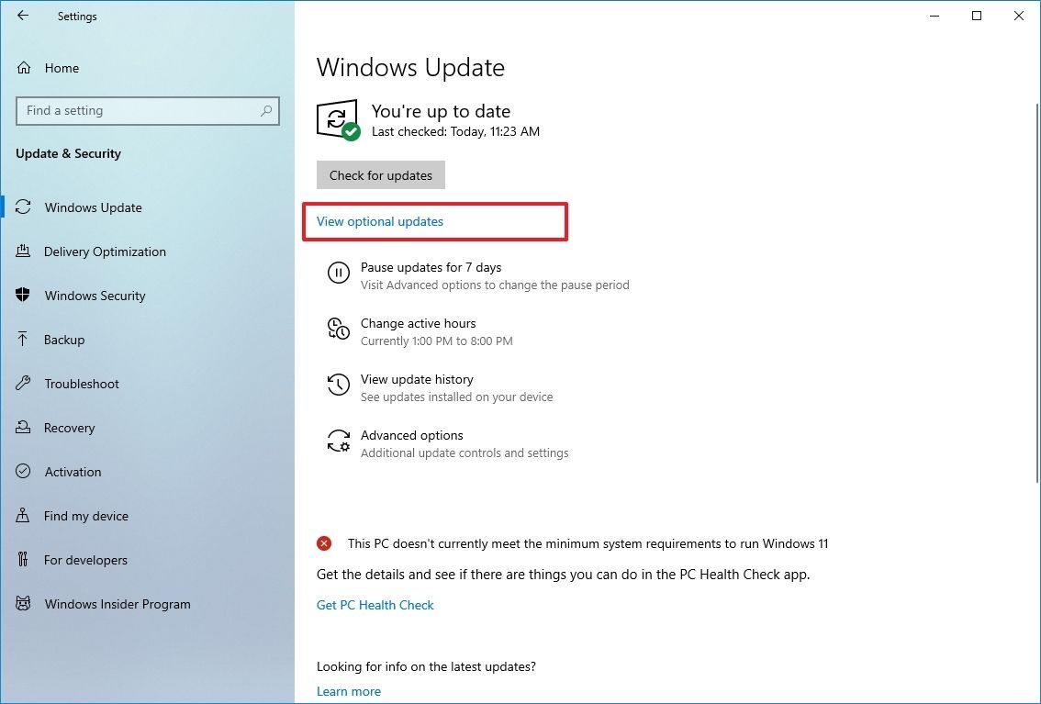Open Find my device section
1041x704 pixels.
click(x=86, y=516)
